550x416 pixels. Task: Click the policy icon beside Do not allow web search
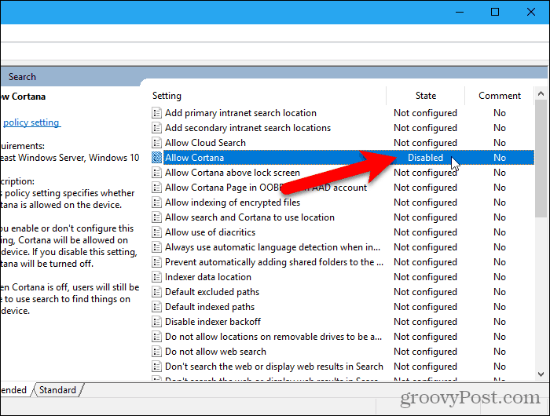coord(156,352)
